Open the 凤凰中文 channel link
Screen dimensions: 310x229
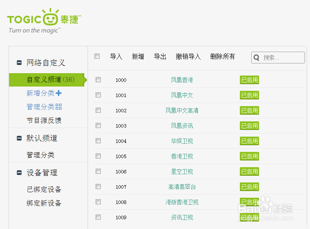tap(182, 95)
